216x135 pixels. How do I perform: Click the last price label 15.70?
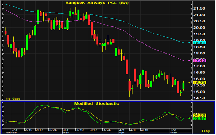[199, 83]
